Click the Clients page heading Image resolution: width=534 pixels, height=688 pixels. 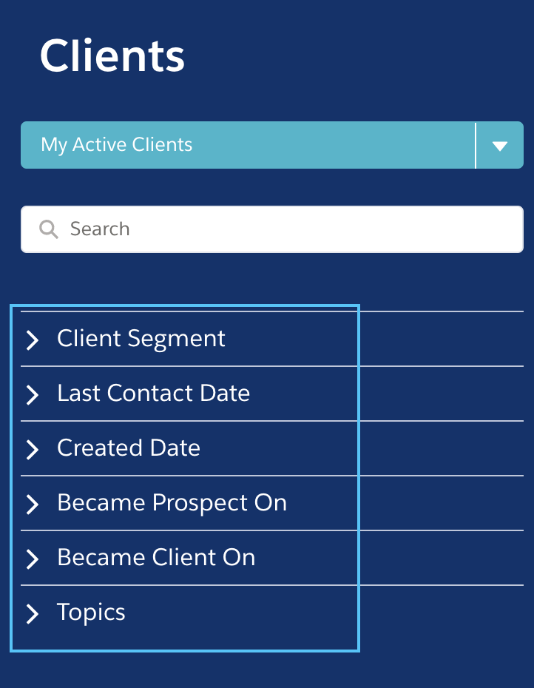(112, 55)
